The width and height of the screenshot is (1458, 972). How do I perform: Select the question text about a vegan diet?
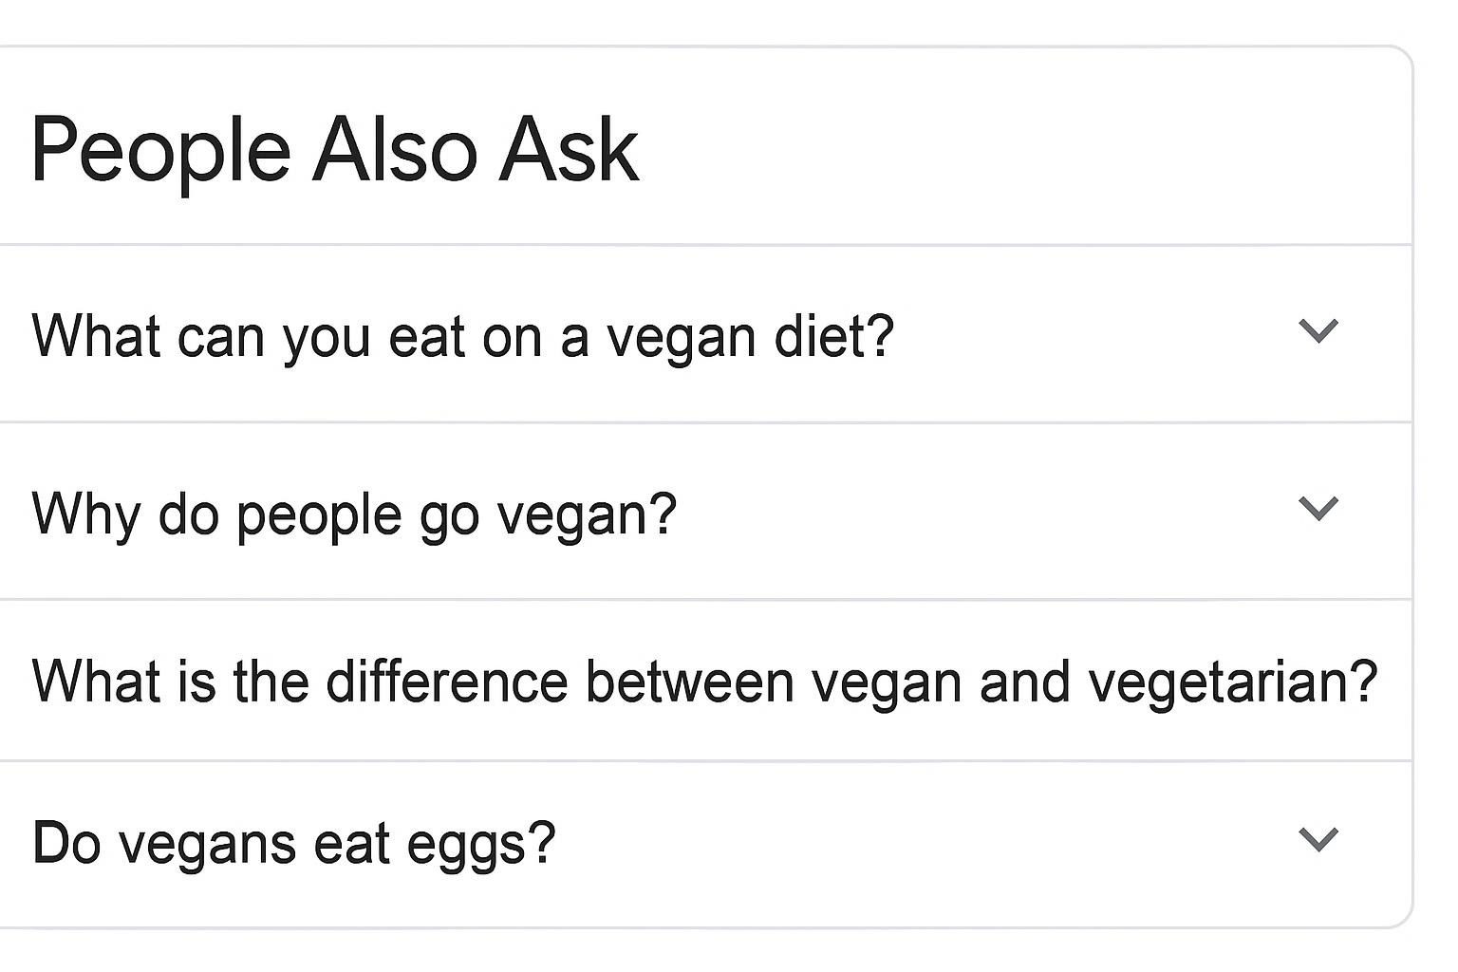[462, 336]
